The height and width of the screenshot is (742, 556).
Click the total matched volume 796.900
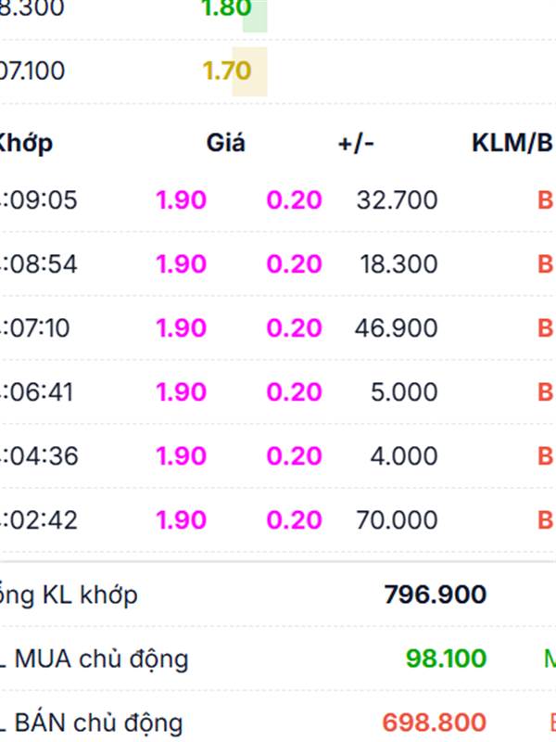[435, 595]
